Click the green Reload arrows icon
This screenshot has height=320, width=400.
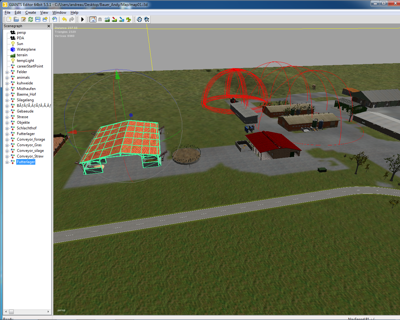click(31, 19)
